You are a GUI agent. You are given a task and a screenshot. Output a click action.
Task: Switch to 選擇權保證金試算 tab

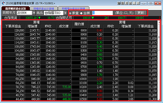click(x=15, y=8)
